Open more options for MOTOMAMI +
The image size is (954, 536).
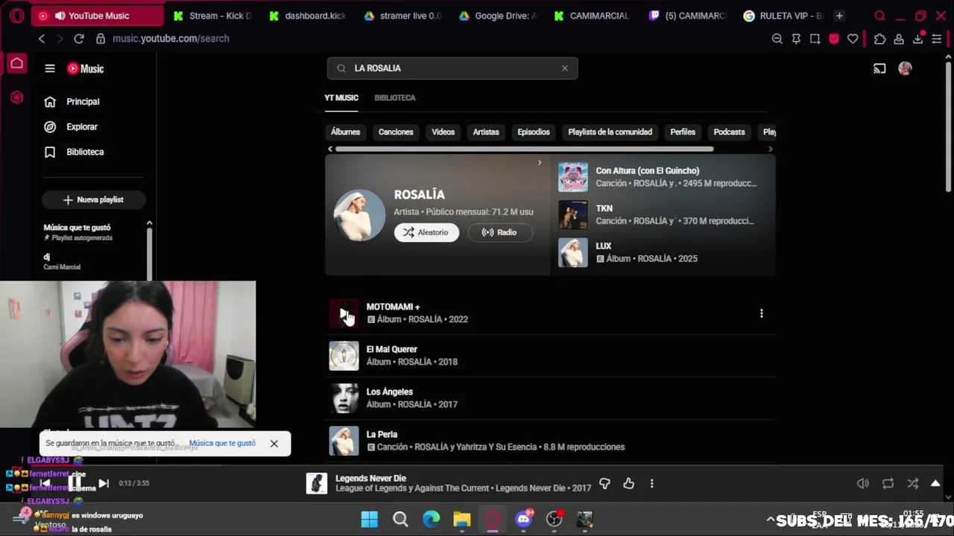[761, 313]
